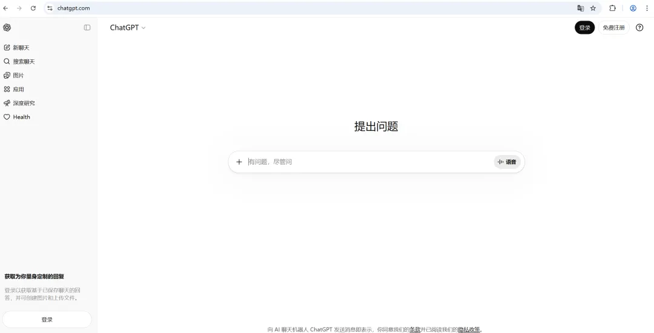The width and height of the screenshot is (654, 333).
Task: Start a new chat via 新聊天
Action: coord(17,47)
